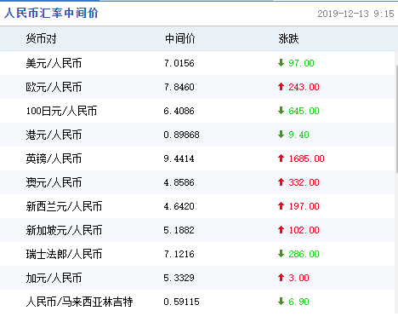Click the 中间价 column header
Screen dimensions: 398x328
[x=180, y=38]
